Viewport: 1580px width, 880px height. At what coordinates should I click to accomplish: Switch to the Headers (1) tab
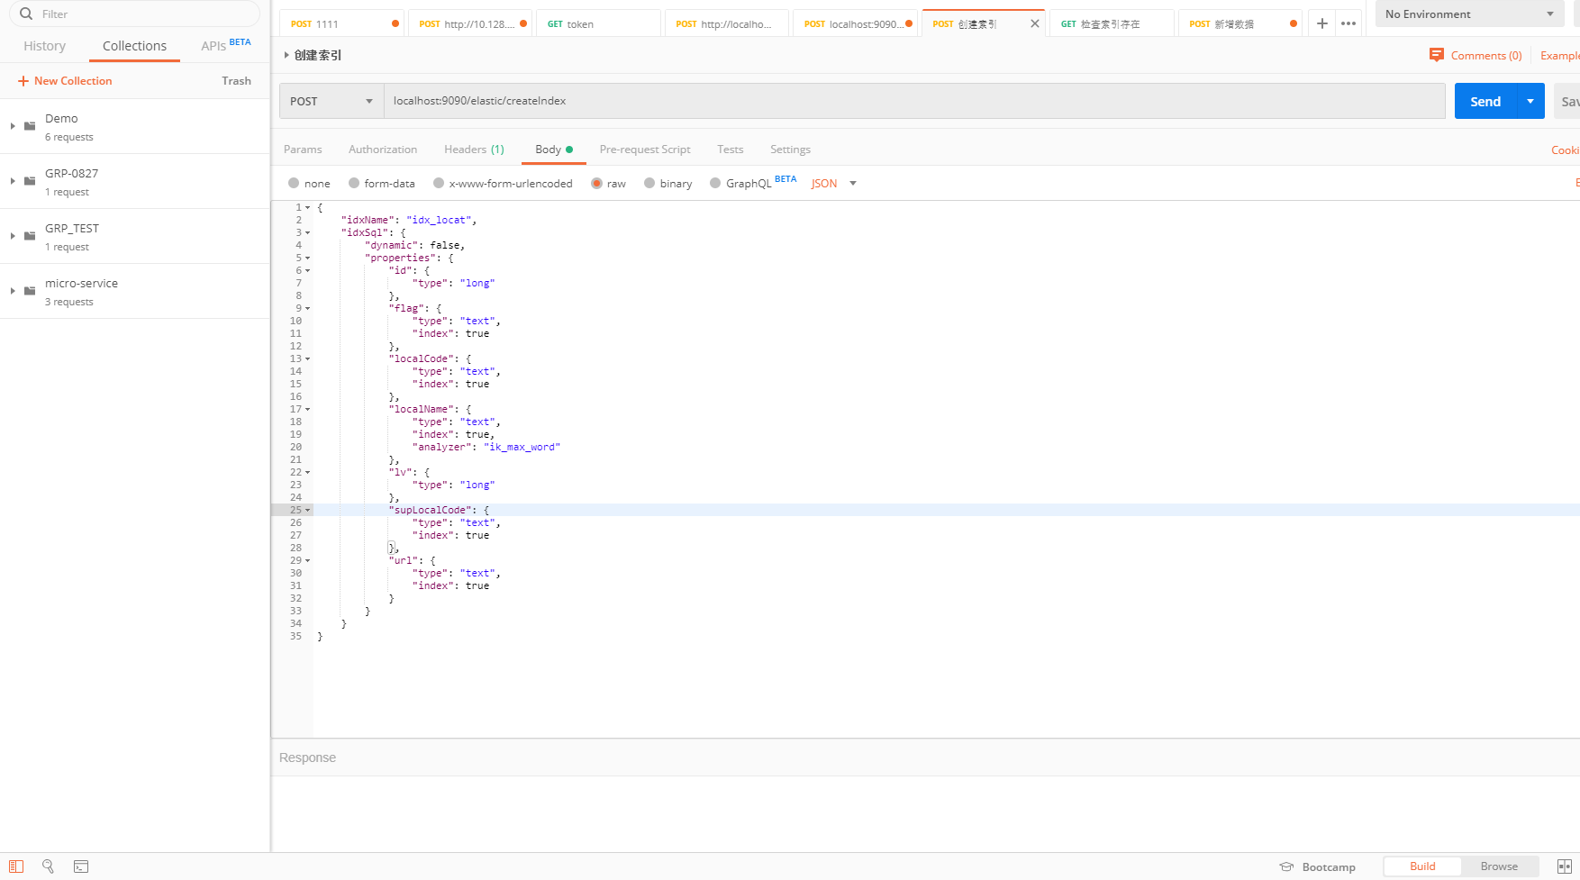(473, 150)
